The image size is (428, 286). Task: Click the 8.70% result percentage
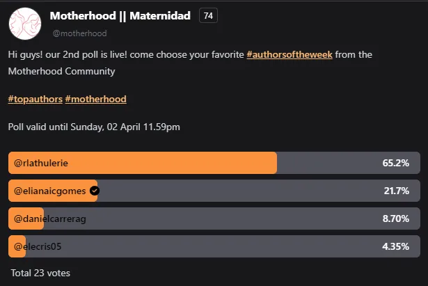pos(395,219)
